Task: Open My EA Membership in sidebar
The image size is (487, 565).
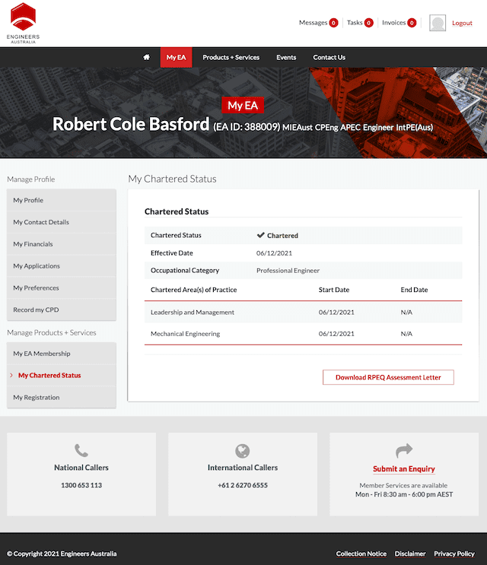Action: click(62, 354)
